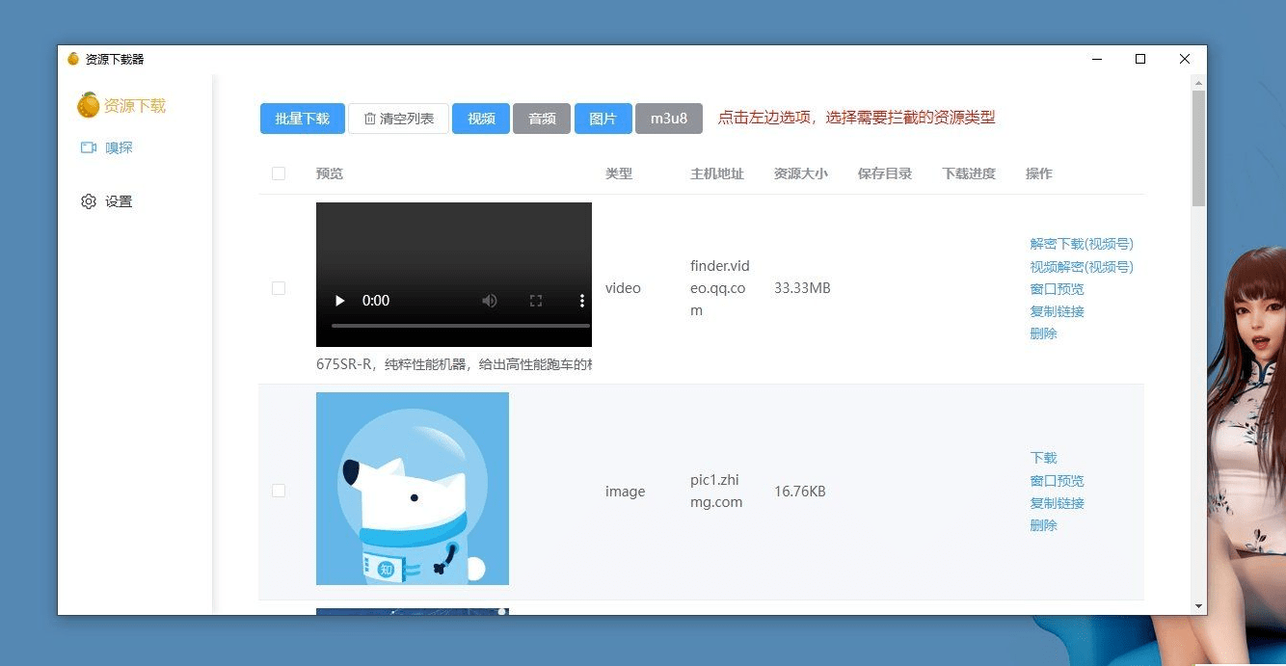
Task: Check the checkbox for the video row
Action: click(x=279, y=287)
